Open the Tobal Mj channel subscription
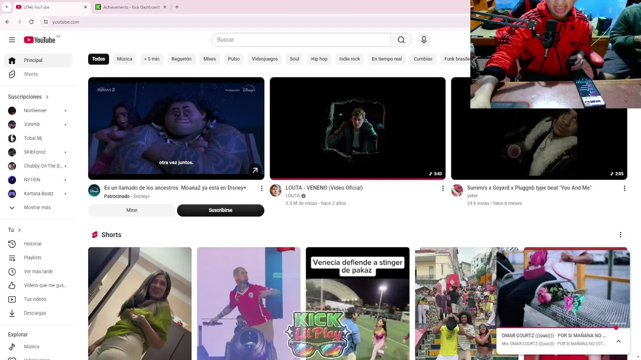This screenshot has height=360, width=641. pyautogui.click(x=38, y=138)
